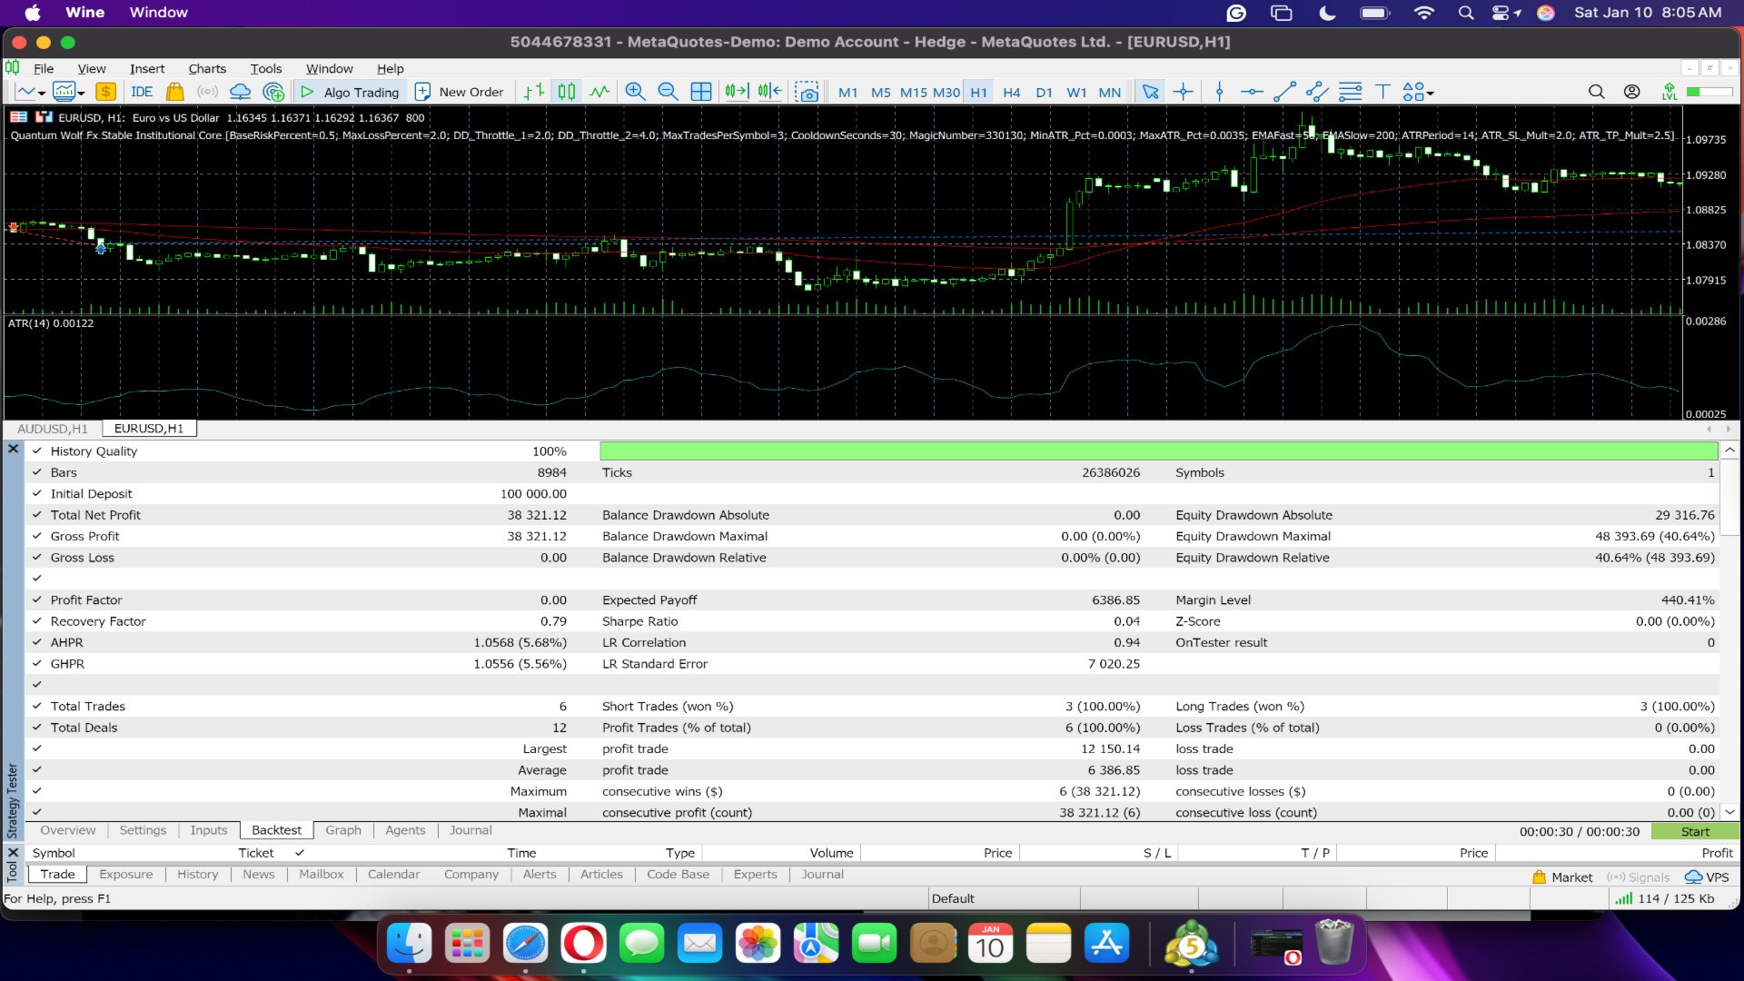Open the Market shopping bag icon

pyautogui.click(x=175, y=92)
